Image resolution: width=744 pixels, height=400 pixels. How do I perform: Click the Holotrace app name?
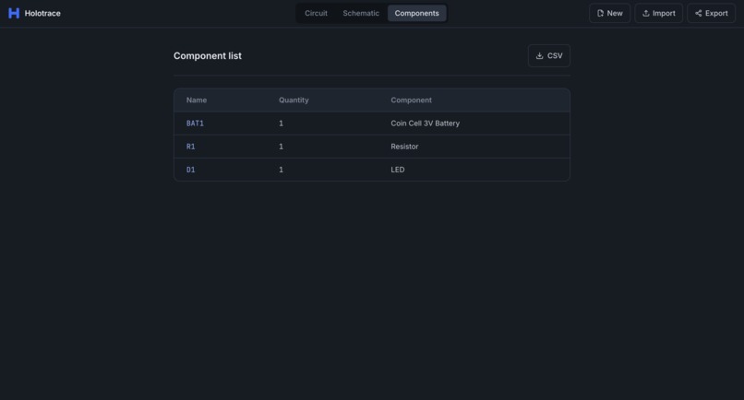point(42,13)
